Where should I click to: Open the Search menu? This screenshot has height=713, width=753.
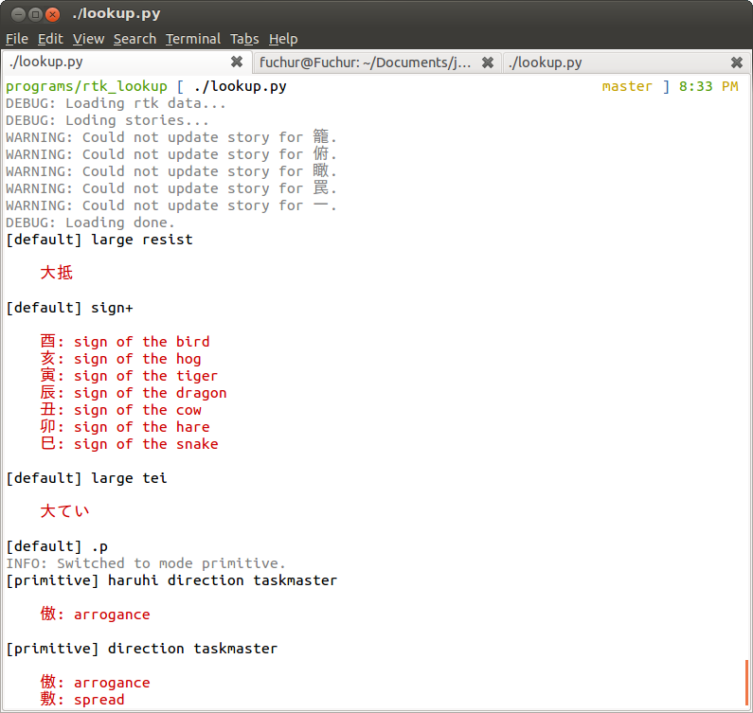coord(134,39)
